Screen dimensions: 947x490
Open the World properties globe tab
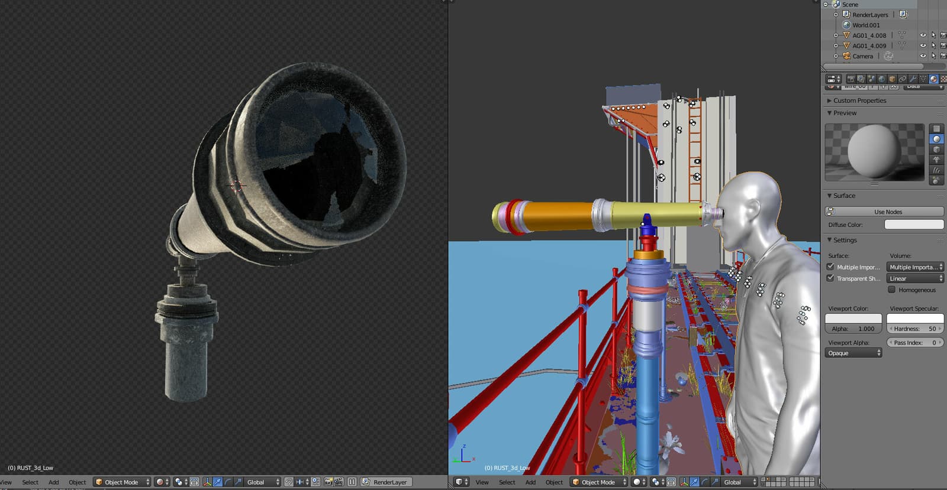click(x=882, y=79)
